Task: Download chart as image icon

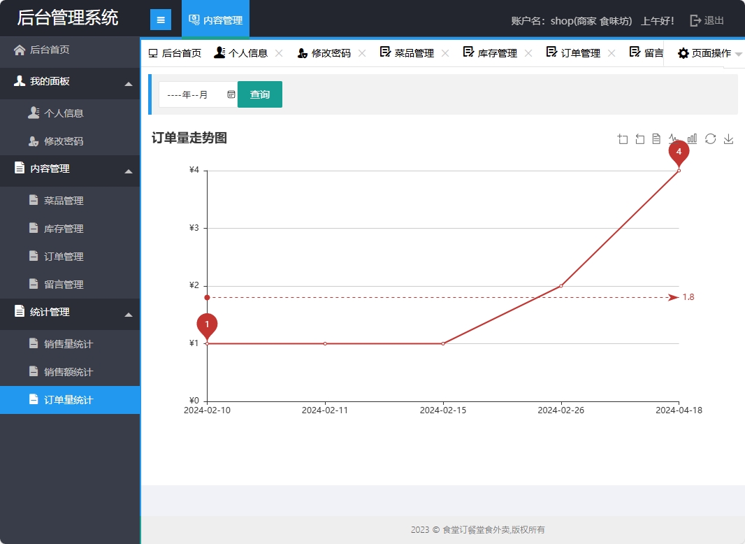Action: click(x=728, y=139)
